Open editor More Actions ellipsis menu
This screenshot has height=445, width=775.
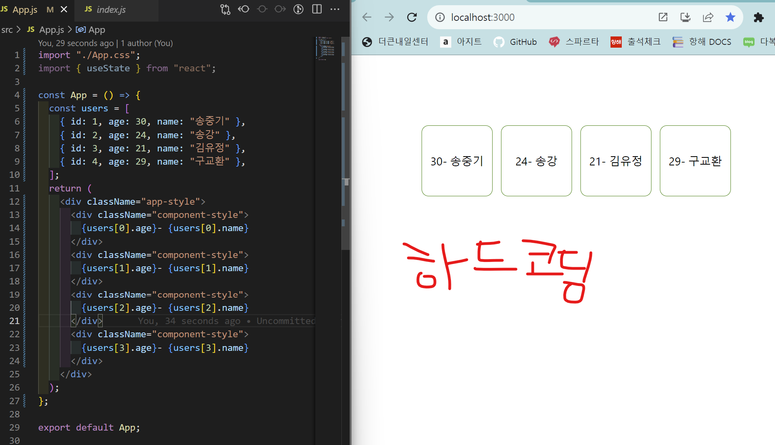(x=335, y=9)
